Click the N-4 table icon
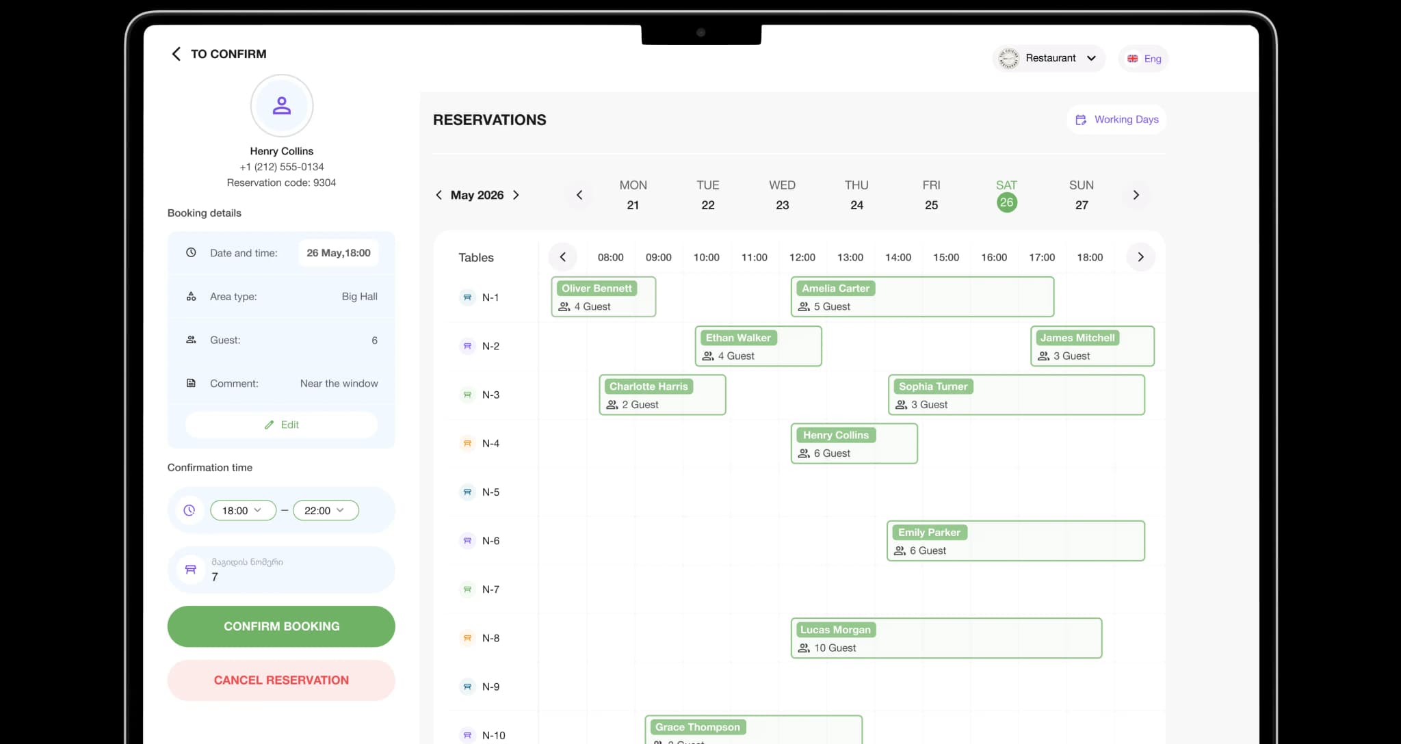 pos(467,443)
